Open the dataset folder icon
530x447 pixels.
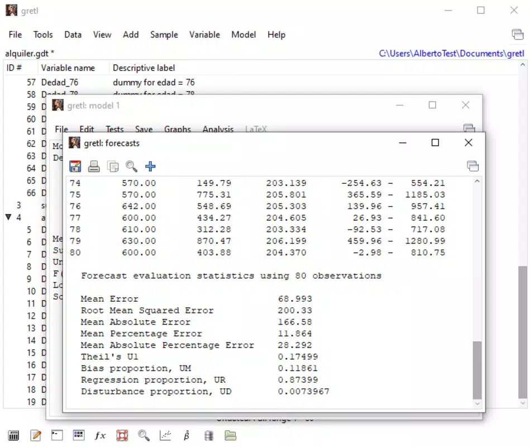[231, 435]
